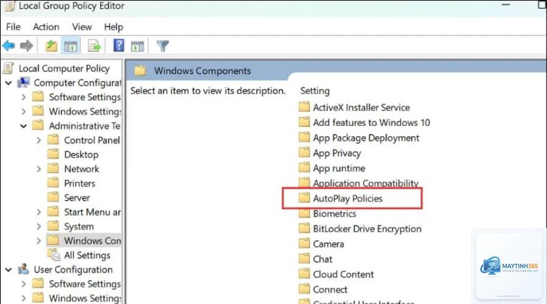Open the Help menu
Screen dimensions: 547x304
(x=114, y=27)
